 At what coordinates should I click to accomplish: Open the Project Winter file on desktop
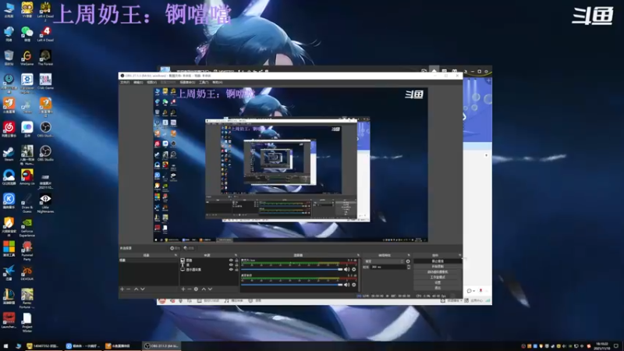pyautogui.click(x=27, y=322)
